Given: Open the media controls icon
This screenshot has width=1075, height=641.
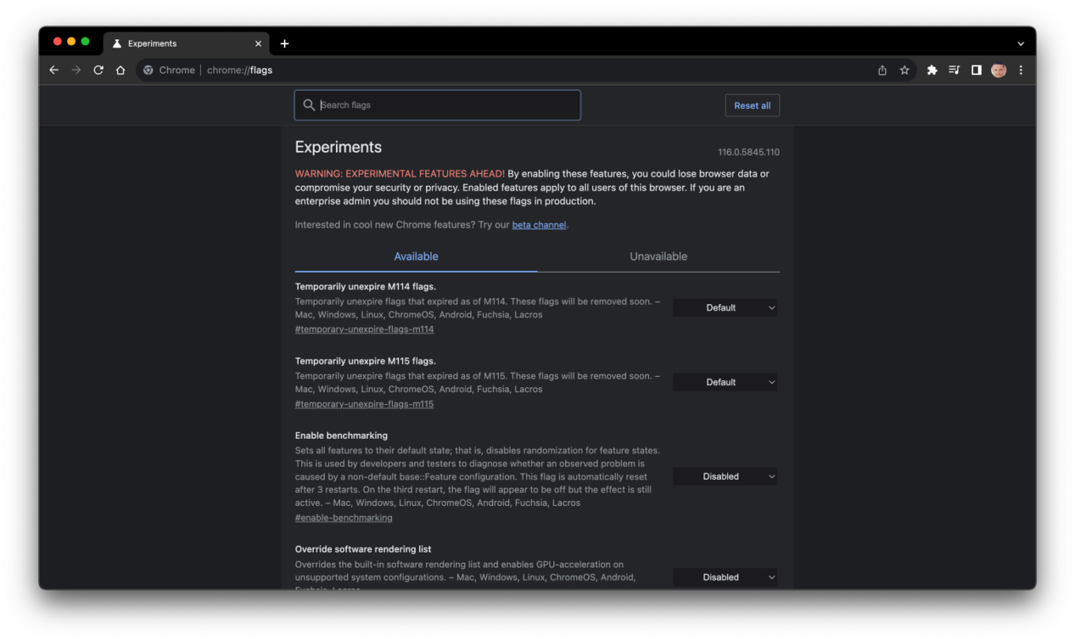Looking at the screenshot, I should pyautogui.click(x=954, y=70).
